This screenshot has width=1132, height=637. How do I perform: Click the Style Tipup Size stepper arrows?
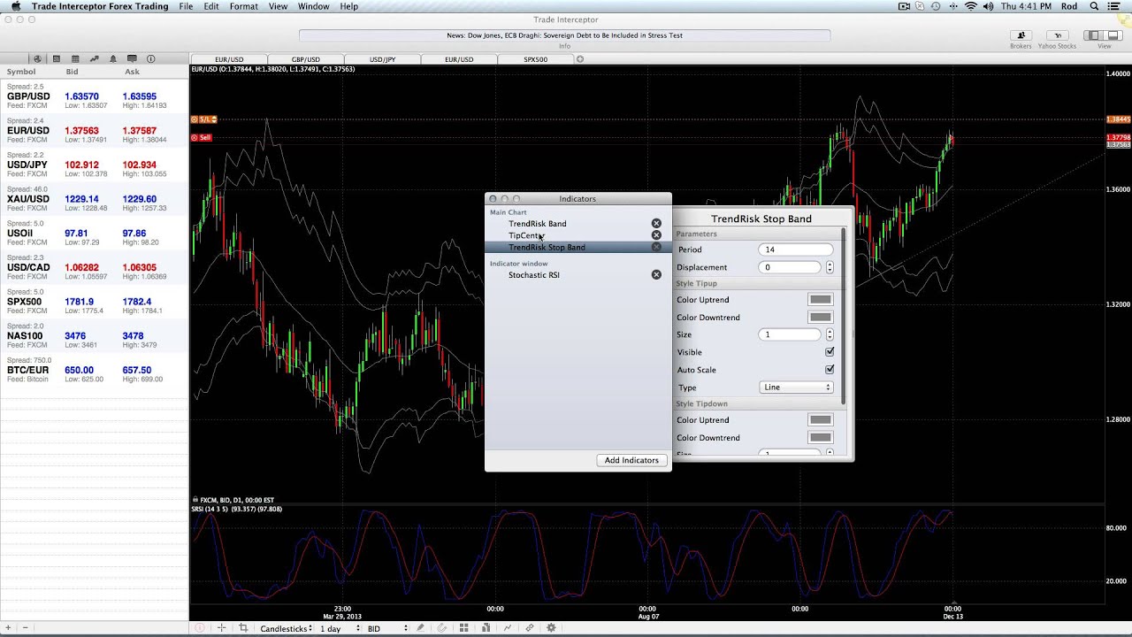tap(830, 334)
